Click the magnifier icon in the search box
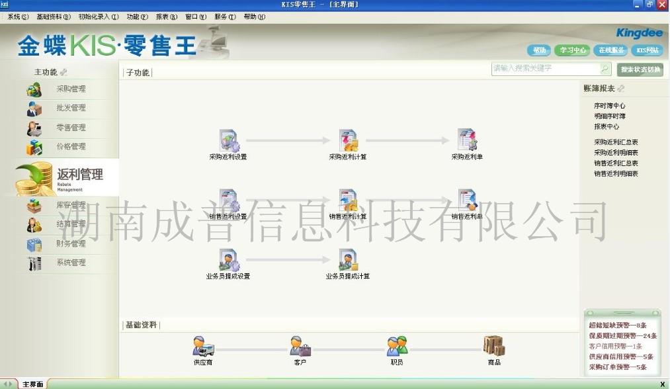The width and height of the screenshot is (670, 389). [x=605, y=68]
